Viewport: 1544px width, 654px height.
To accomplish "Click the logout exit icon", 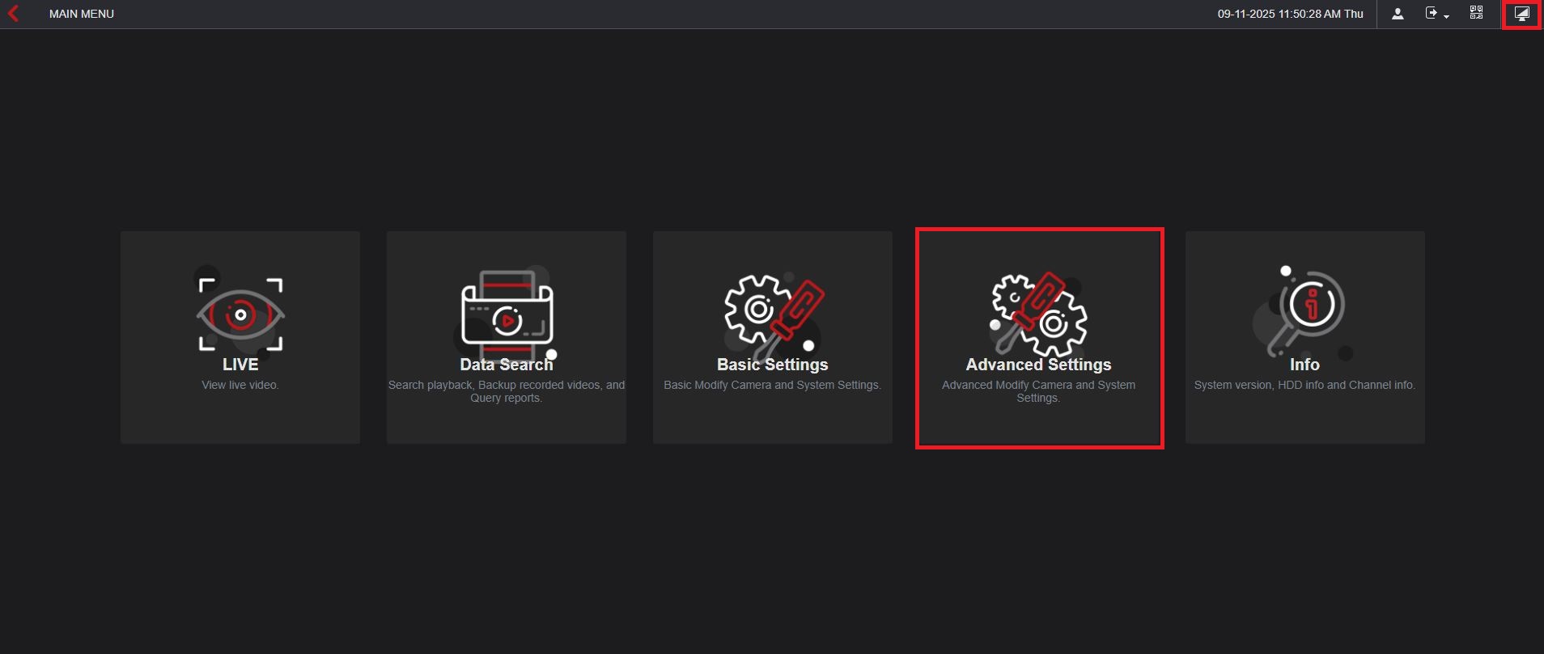I will 1432,13.
